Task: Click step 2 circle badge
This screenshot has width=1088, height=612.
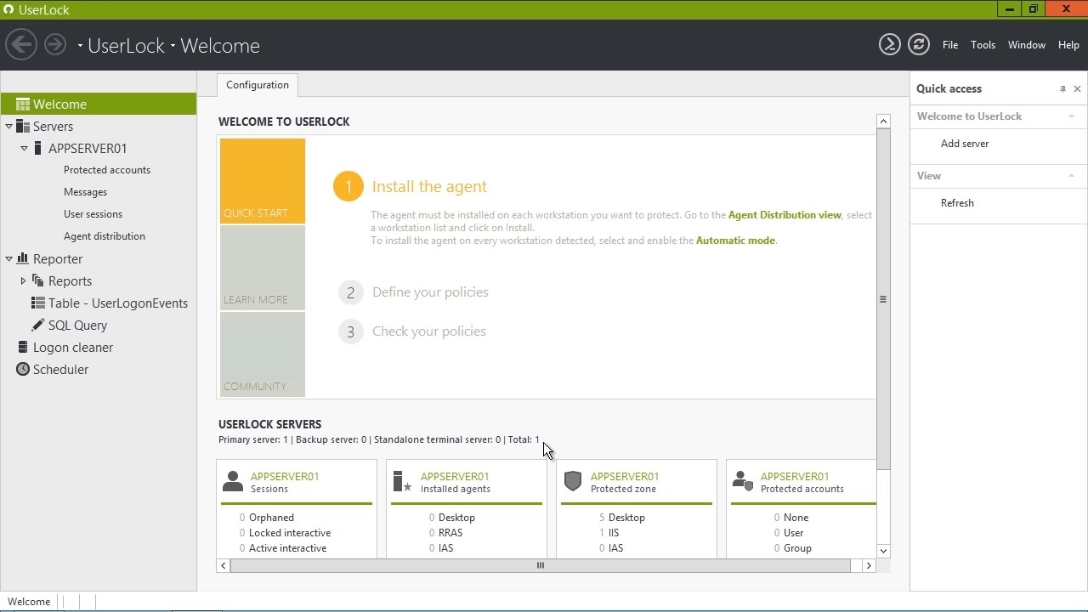Action: (350, 292)
